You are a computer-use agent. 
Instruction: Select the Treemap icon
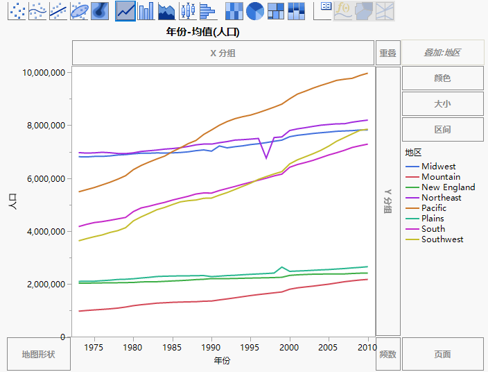tap(276, 10)
